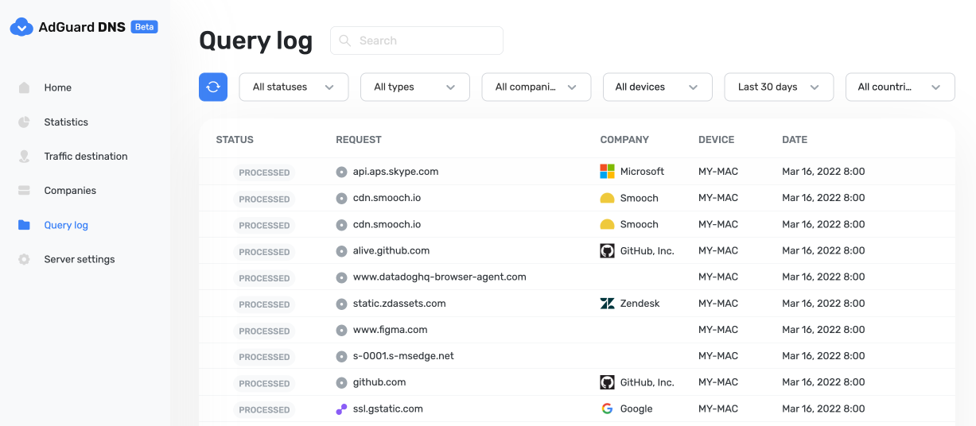
Task: Click the gray icon beside www.figma.com
Action: click(341, 330)
